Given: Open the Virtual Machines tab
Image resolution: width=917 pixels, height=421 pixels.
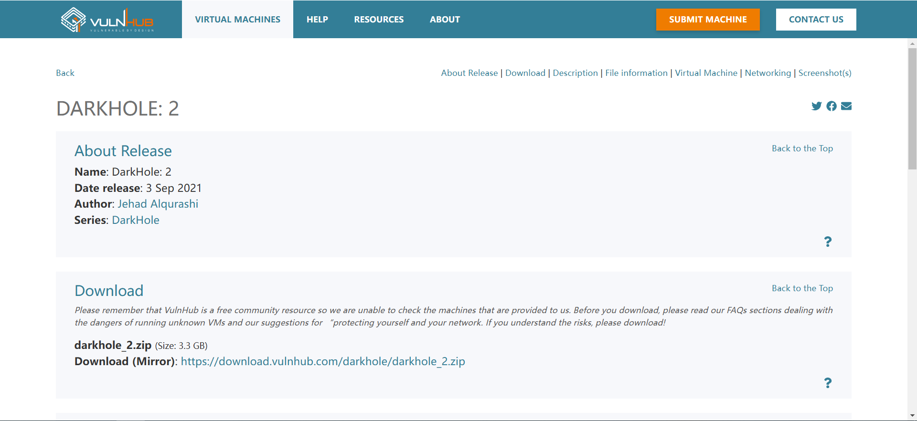Looking at the screenshot, I should tap(237, 20).
